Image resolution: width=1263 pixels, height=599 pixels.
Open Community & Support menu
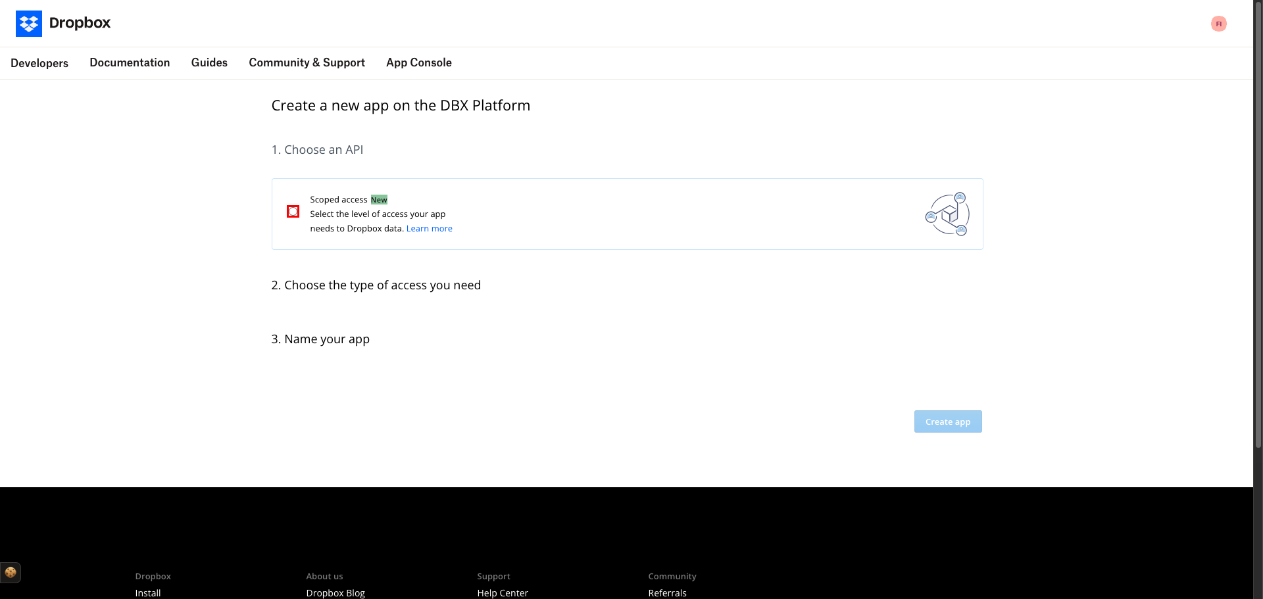point(307,62)
